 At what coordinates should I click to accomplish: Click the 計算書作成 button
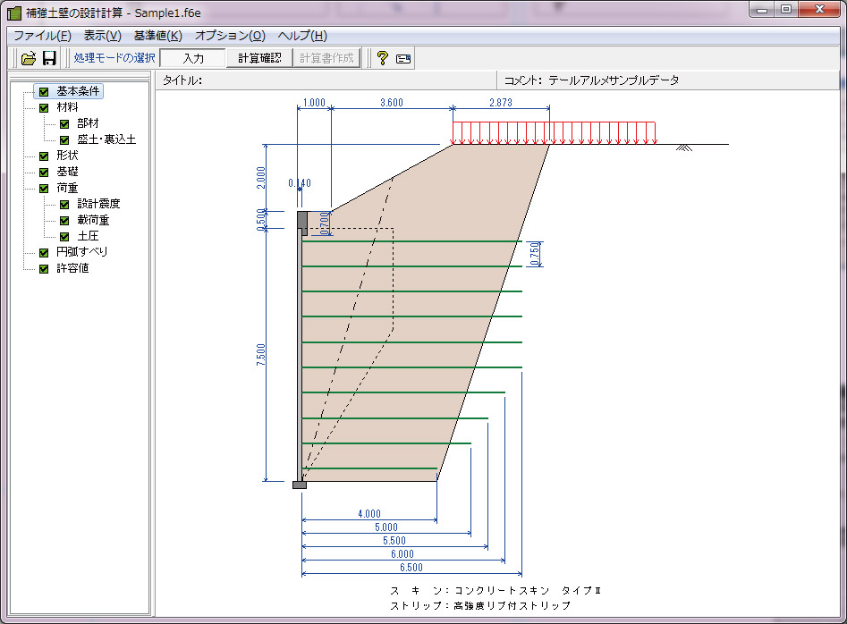point(326,58)
